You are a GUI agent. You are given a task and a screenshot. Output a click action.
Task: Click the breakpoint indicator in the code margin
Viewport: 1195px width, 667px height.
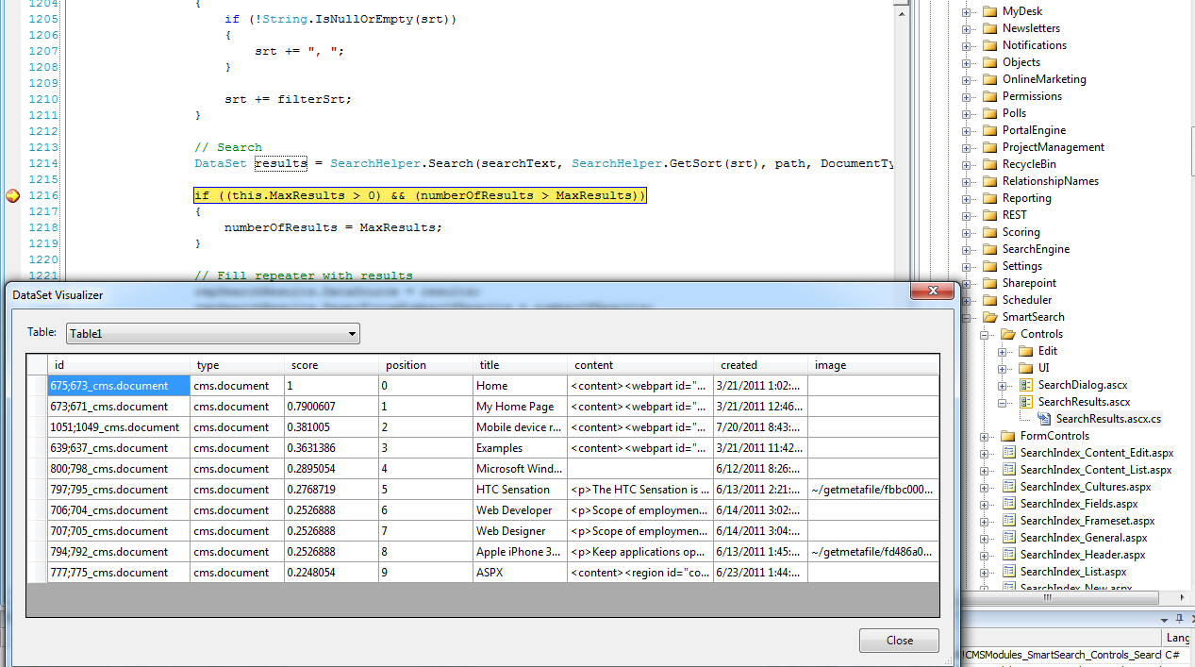(x=12, y=195)
